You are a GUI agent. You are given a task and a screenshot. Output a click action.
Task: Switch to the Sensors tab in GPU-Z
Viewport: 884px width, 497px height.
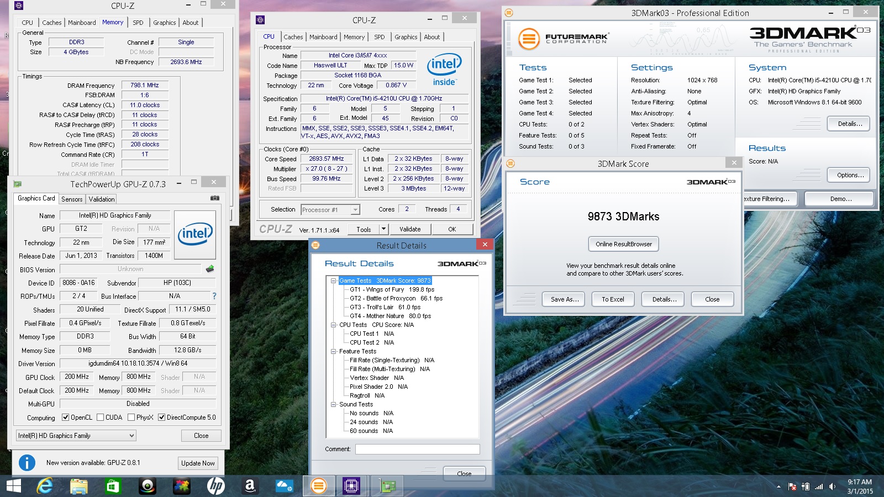click(x=72, y=199)
